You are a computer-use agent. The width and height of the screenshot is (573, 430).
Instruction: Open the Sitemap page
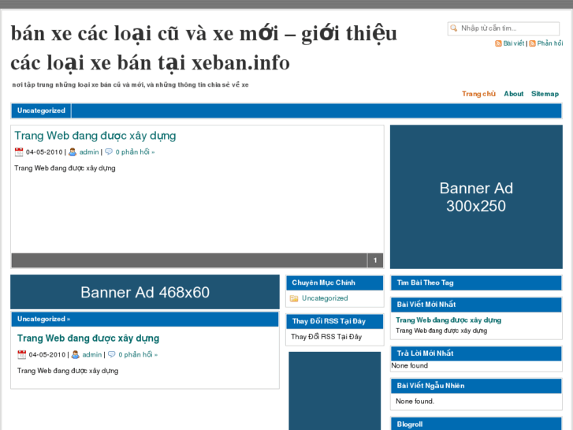pos(545,94)
